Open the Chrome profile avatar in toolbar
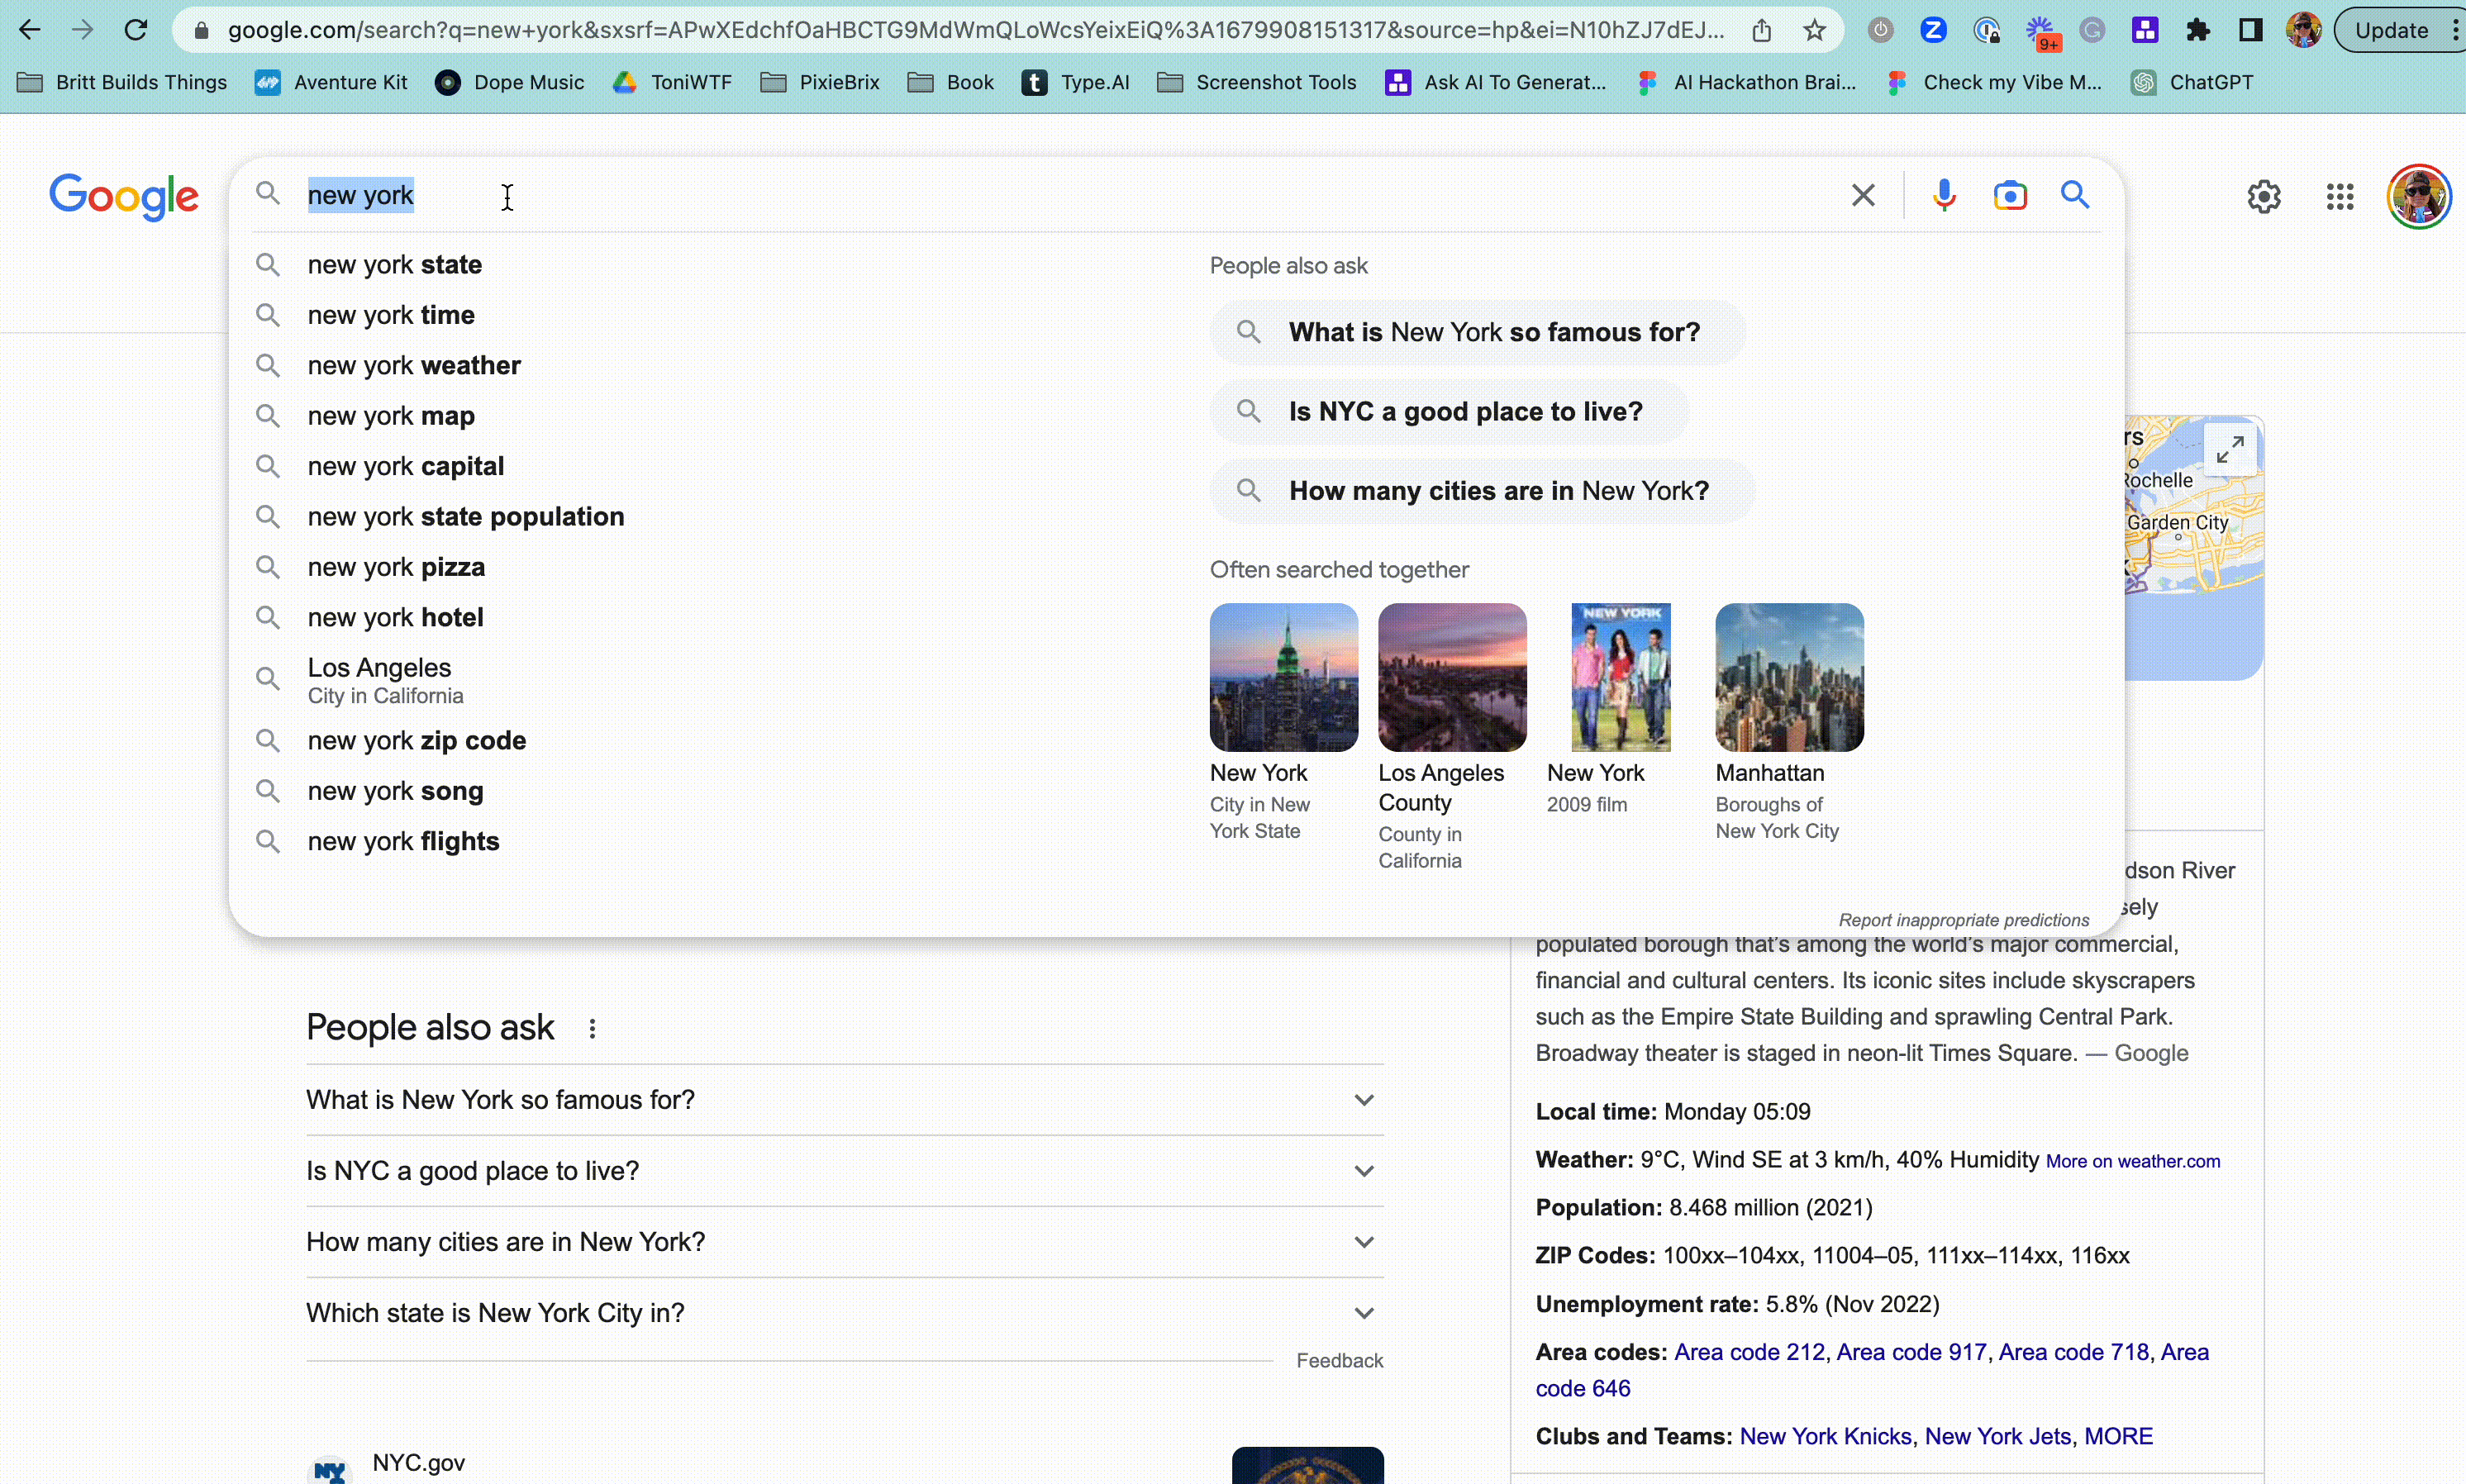2466x1484 pixels. [2303, 30]
